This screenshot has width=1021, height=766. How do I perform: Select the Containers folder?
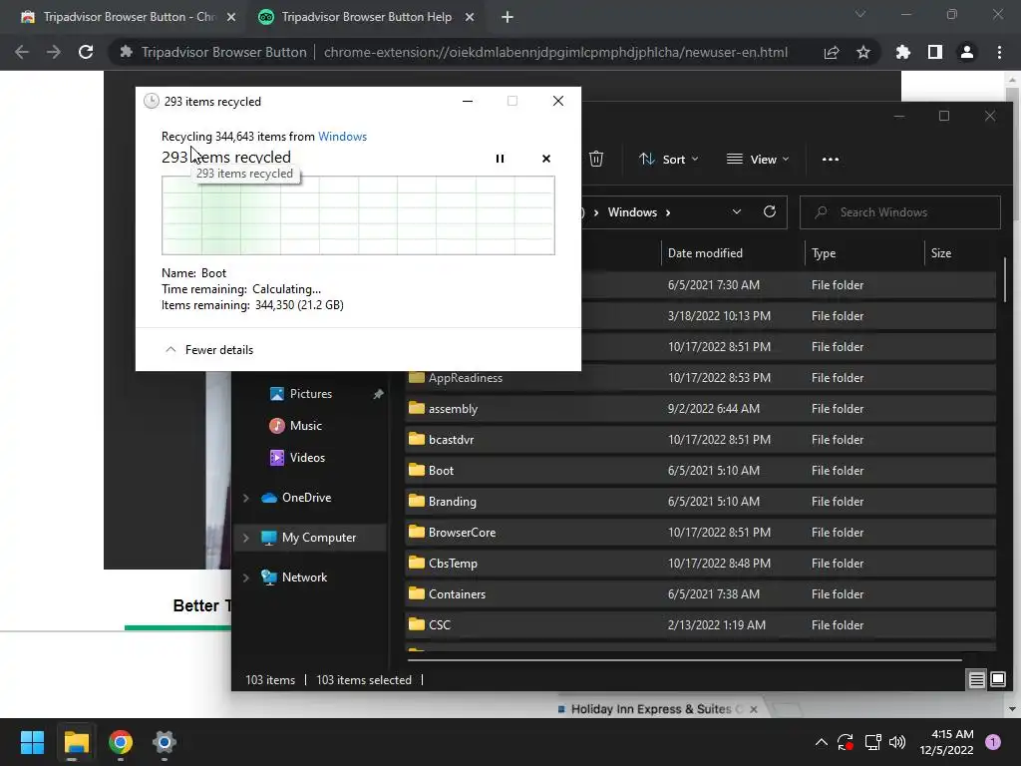(700, 594)
